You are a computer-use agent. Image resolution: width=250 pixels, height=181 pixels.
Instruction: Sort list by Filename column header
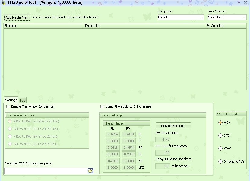(44, 26)
